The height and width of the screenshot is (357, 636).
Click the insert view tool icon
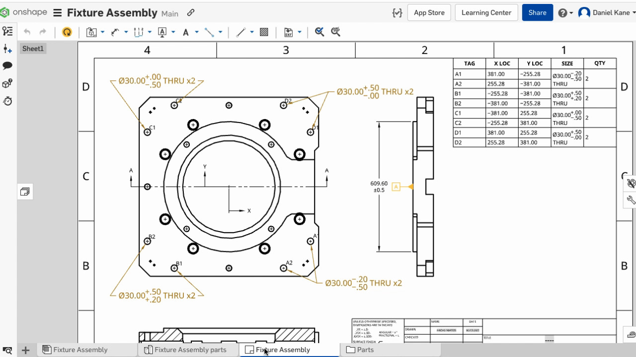91,32
